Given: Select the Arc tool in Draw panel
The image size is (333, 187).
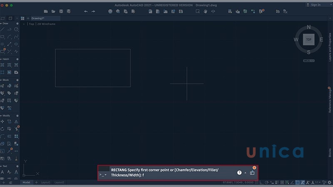Looking at the screenshot, I should tap(9, 37).
